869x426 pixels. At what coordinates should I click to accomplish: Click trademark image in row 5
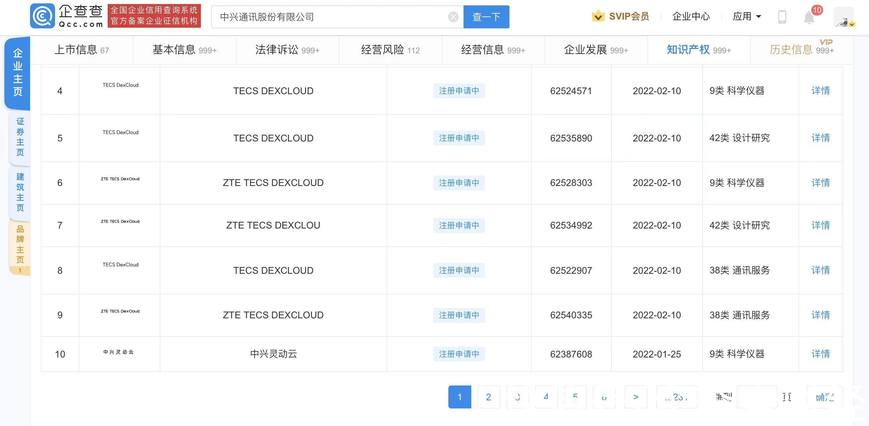pos(121,132)
